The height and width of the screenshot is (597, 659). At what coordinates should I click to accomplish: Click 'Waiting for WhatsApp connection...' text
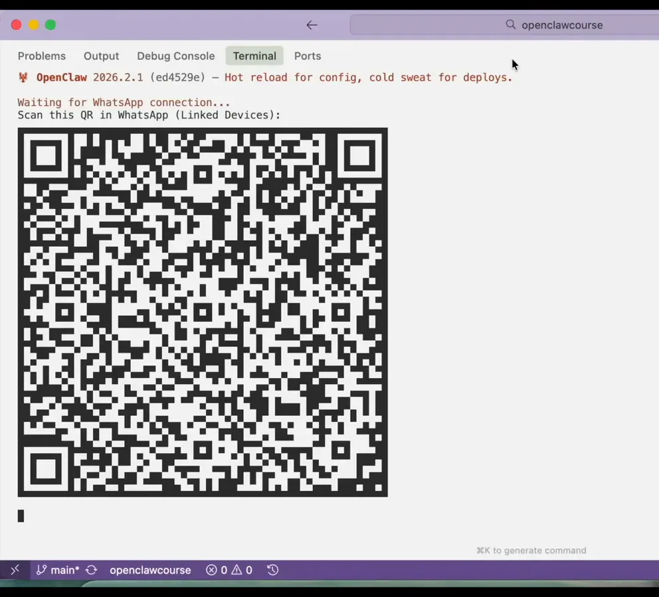[124, 102]
